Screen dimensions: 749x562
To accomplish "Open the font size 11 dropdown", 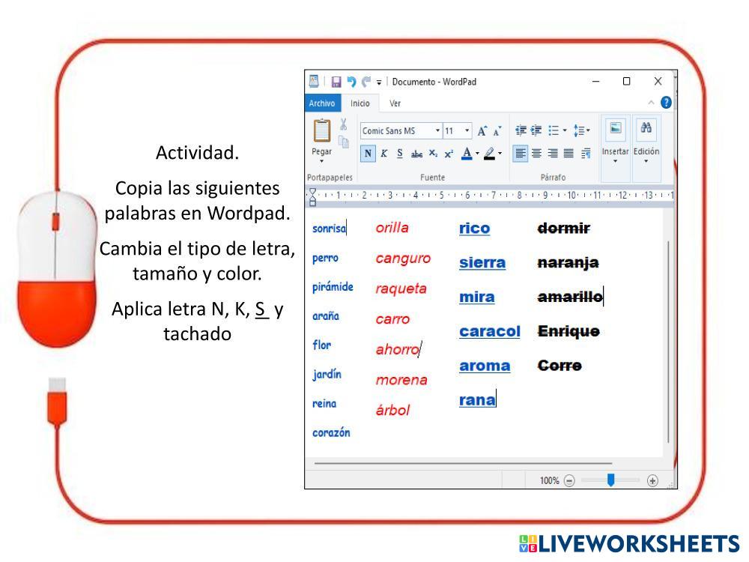I will [458, 130].
